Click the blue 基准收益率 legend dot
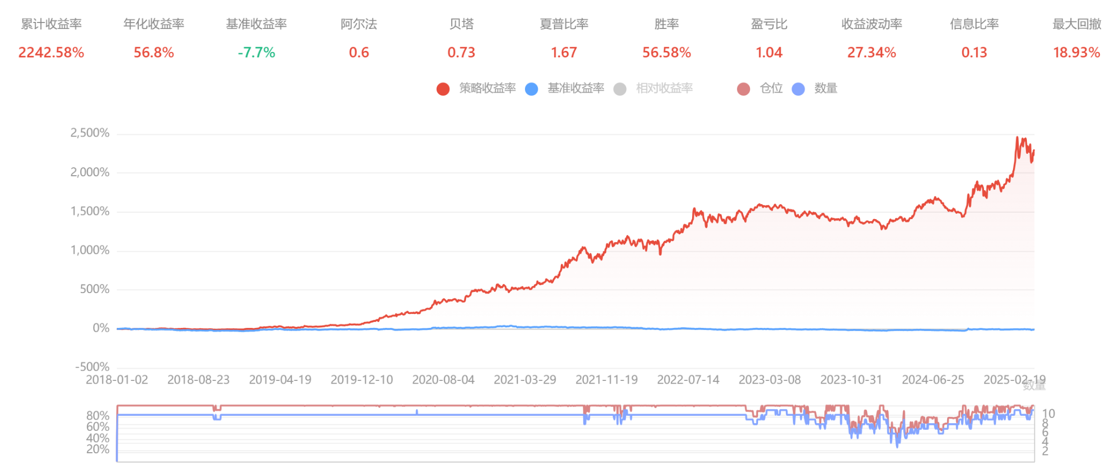The height and width of the screenshot is (472, 1111). click(531, 89)
